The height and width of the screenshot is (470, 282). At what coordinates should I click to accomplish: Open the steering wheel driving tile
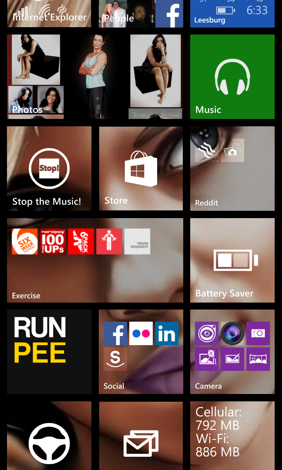[49, 435]
